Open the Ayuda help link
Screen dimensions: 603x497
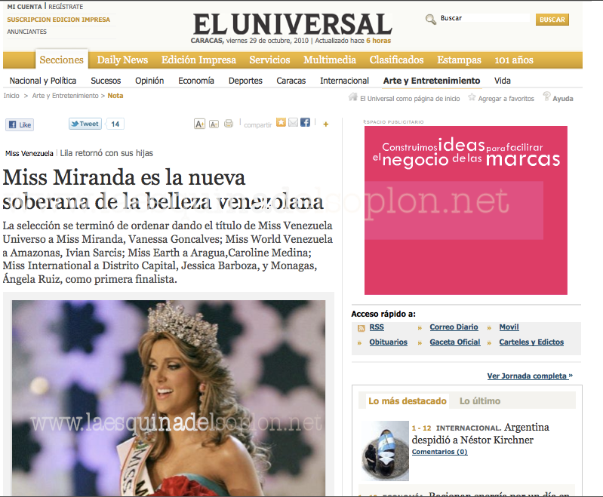point(563,99)
